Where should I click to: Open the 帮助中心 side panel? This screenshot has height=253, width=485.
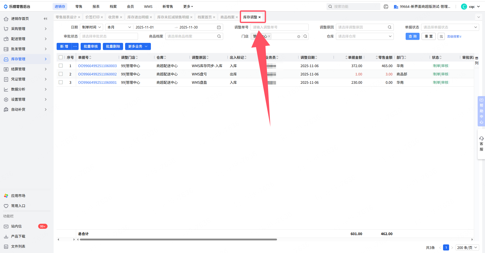[x=481, y=111]
